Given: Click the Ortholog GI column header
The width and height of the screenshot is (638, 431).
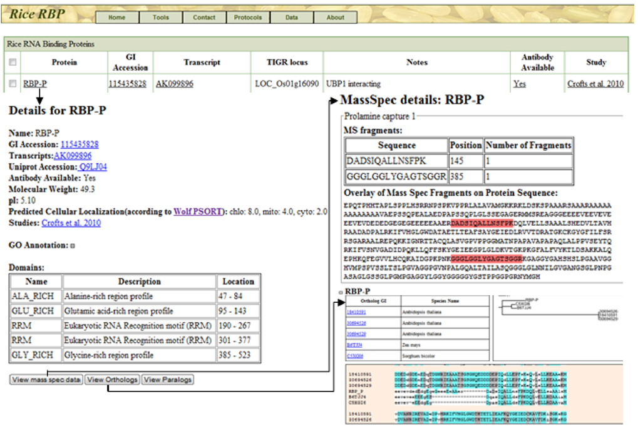Looking at the screenshot, I should coord(374,301).
